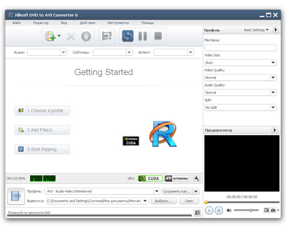Click the preview volume slider

(x=246, y=211)
